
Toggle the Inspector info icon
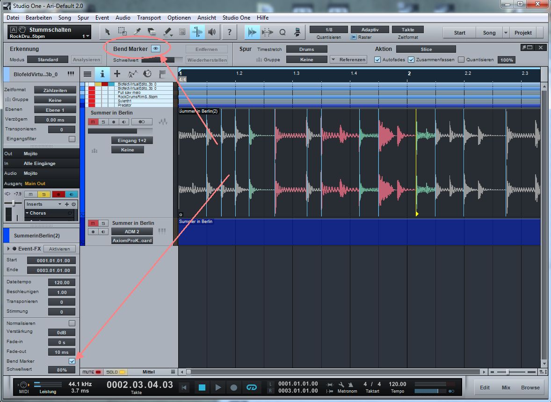pyautogui.click(x=102, y=74)
